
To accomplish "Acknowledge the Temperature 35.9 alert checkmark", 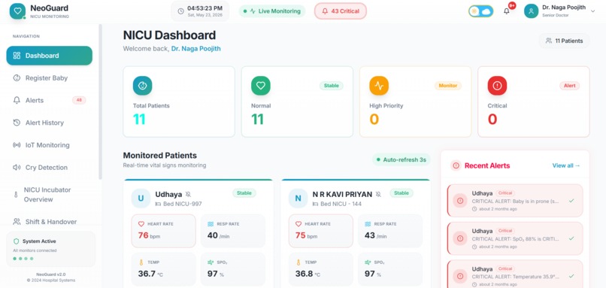I will click(x=571, y=276).
